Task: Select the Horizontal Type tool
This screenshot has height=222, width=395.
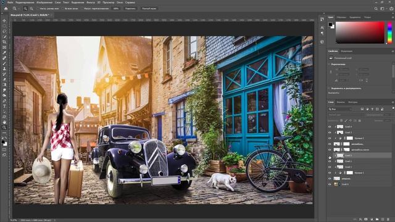Action: pos(4,106)
